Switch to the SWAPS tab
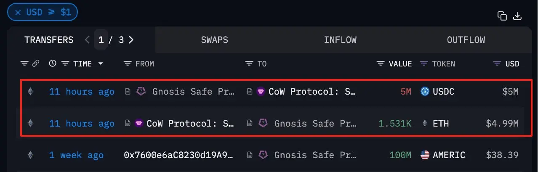Image resolution: width=538 pixels, height=172 pixels. 215,40
